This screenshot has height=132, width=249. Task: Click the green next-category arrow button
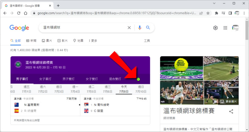(138, 79)
